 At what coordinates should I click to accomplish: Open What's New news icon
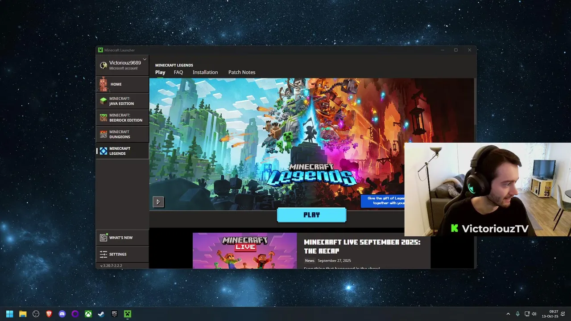(103, 238)
